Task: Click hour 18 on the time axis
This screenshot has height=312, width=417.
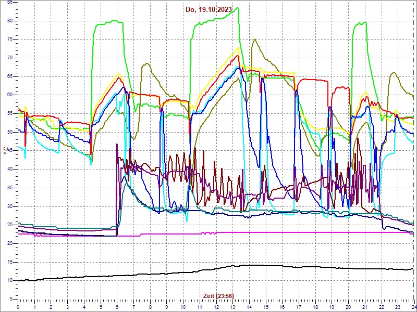Action: pos(315,307)
